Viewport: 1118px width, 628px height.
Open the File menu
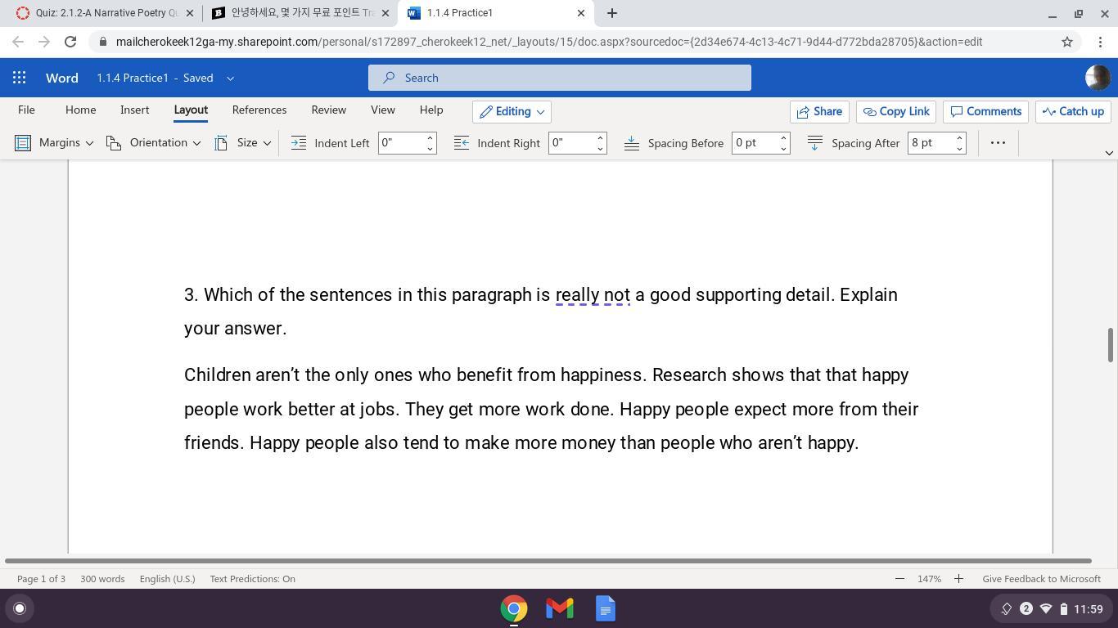point(26,110)
